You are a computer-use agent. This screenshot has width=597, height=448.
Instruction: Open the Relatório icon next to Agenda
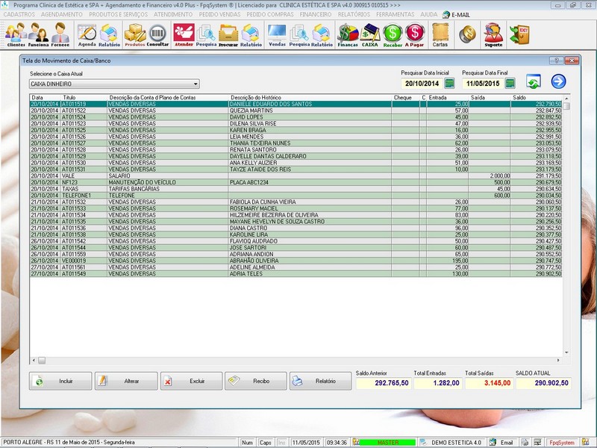point(109,35)
